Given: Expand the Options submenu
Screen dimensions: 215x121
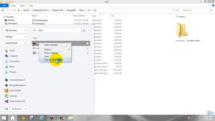Looking at the screenshot, I should (x=55, y=49).
